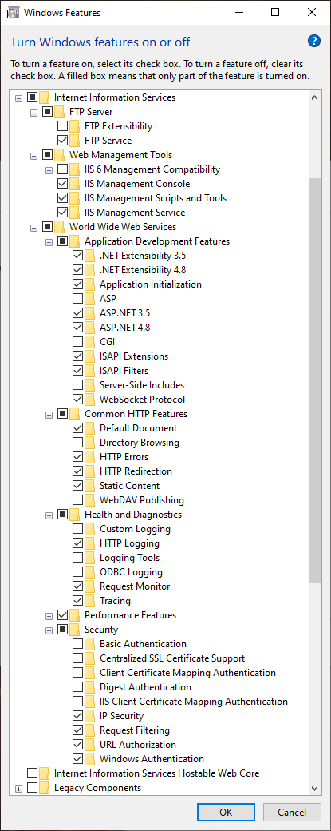331x831 pixels.
Task: Check the Directory Browsing checkbox
Action: coord(77,443)
